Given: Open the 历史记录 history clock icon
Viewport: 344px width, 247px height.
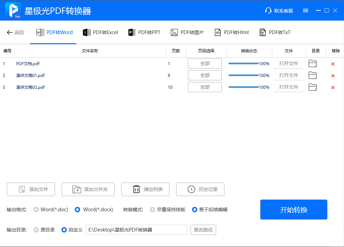Looking at the screenshot, I should click(x=191, y=189).
